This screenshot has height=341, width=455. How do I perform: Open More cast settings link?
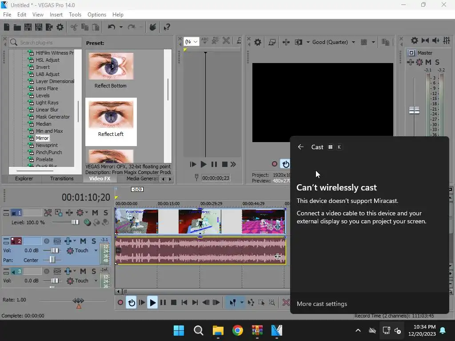point(322,304)
